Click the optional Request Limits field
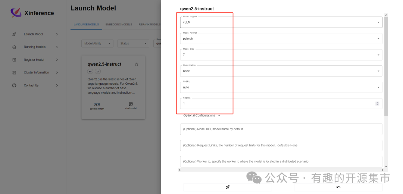 pos(281,145)
